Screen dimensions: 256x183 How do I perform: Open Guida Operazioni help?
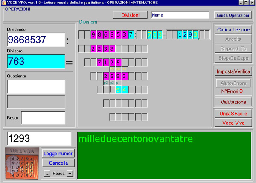coord(233,15)
